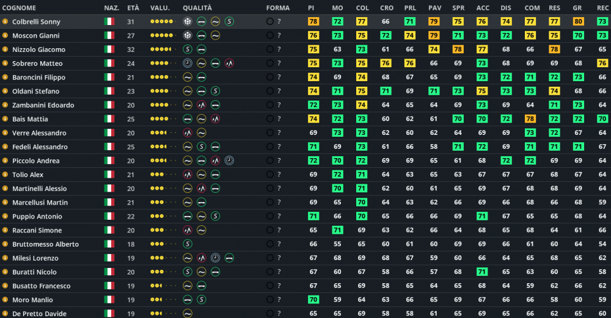Click the sprinter S icon in Nizzolo Giacomo's row
The height and width of the screenshot is (318, 611).
(188, 49)
